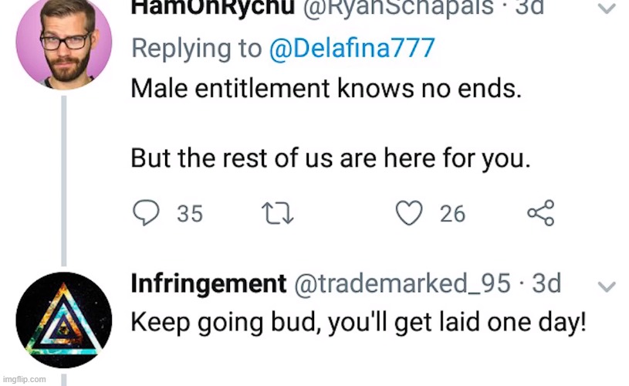Click the Infringement display name
Viewport: 629px width, 386px height.
208,284
